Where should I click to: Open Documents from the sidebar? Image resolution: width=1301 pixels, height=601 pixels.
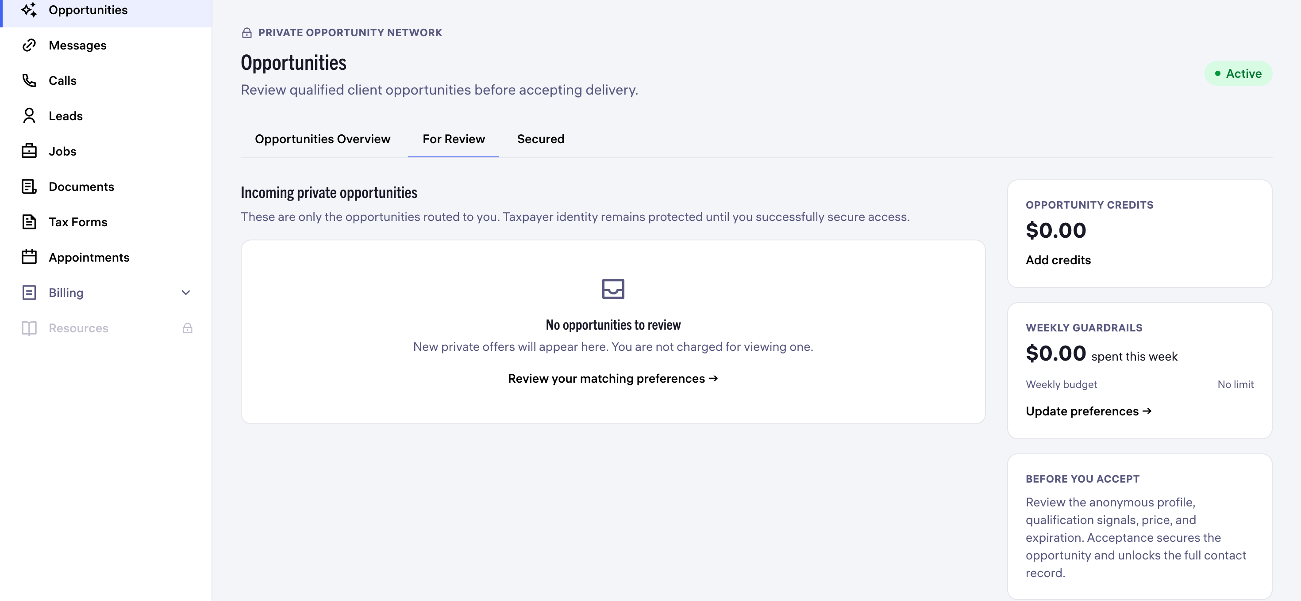click(x=106, y=186)
